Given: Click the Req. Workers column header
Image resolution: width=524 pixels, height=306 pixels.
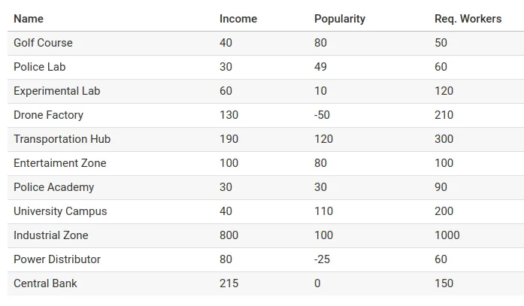Looking at the screenshot, I should (x=468, y=19).
